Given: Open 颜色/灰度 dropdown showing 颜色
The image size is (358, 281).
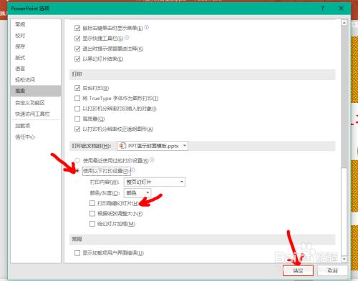Looking at the screenshot, I should [x=137, y=192].
